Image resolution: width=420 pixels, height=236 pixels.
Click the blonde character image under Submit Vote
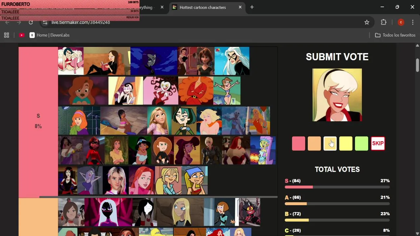(337, 95)
